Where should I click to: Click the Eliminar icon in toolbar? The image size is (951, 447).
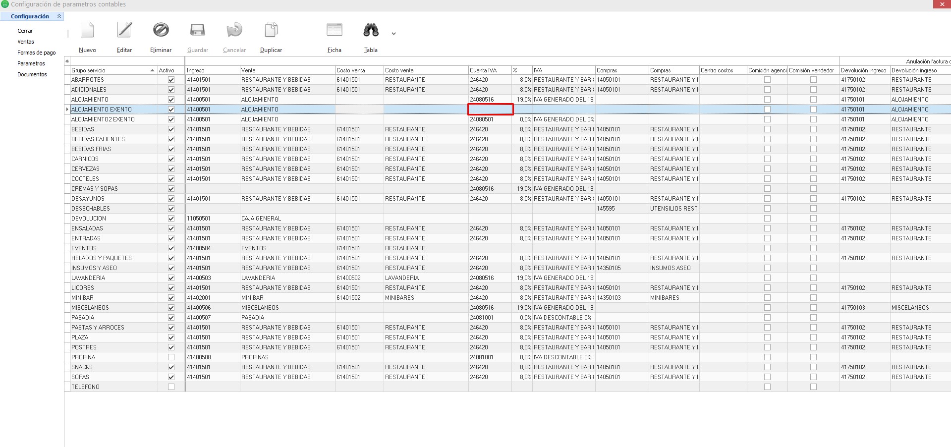click(161, 30)
